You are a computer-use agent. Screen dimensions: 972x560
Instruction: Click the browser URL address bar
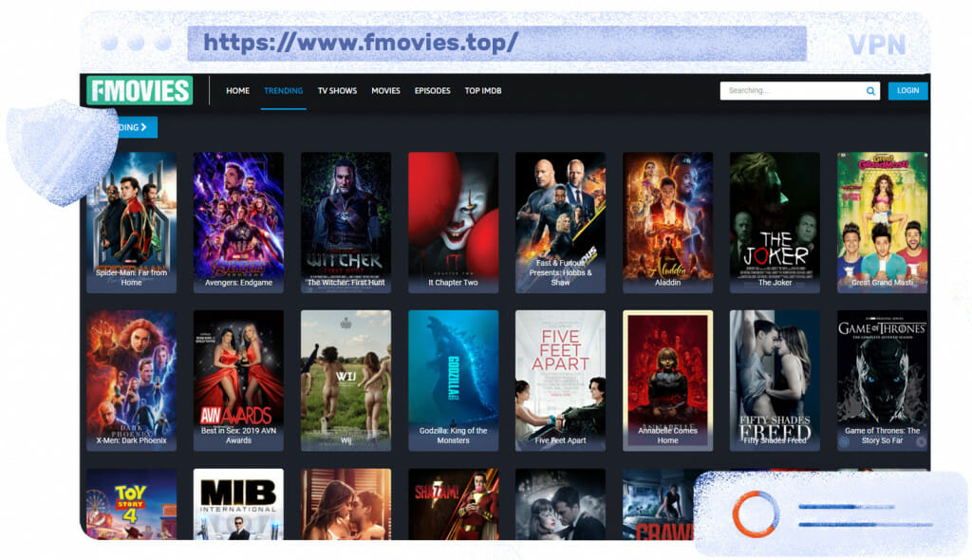pyautogui.click(x=496, y=43)
